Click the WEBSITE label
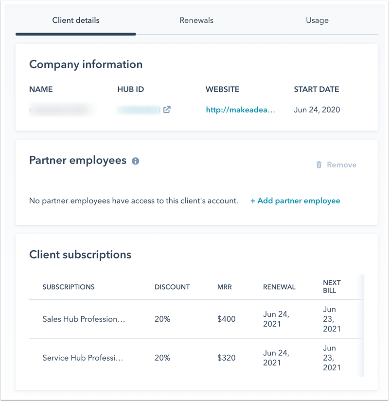The width and height of the screenshot is (389, 401). 223,89
